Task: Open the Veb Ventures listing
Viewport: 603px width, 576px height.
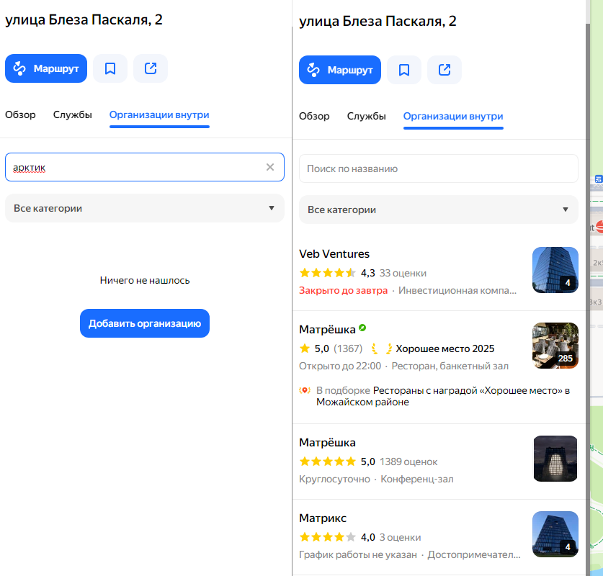Action: [x=334, y=253]
